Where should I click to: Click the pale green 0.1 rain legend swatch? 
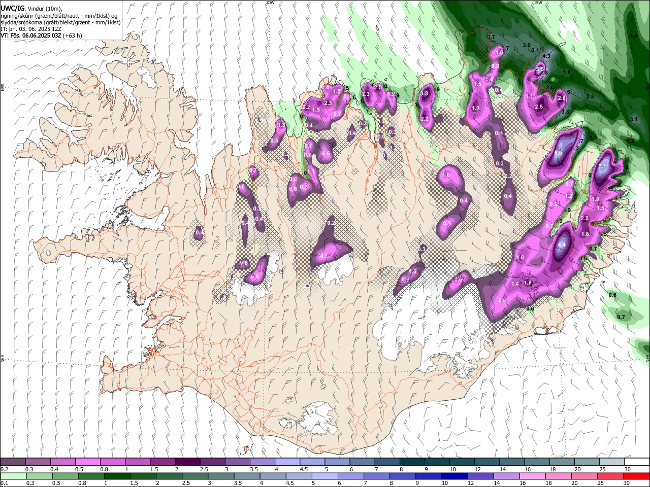point(13,476)
